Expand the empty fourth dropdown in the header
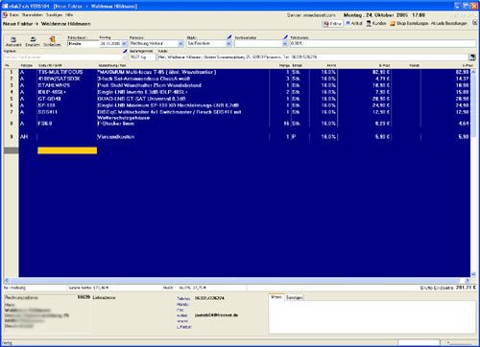480x347 pixels. pos(285,43)
